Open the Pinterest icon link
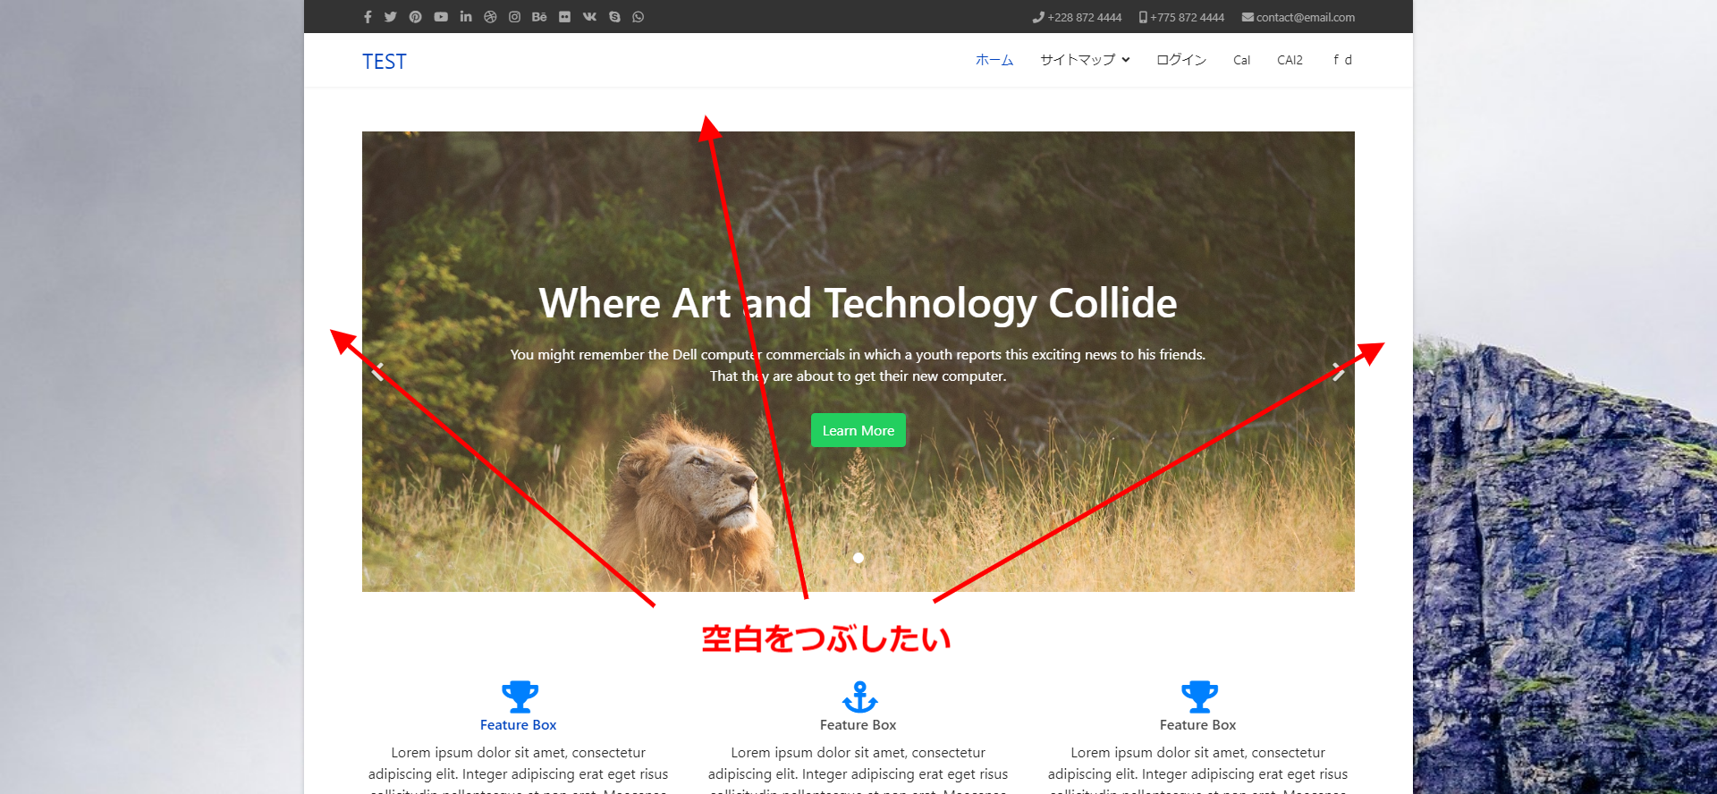 416,17
